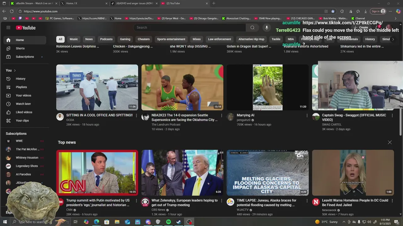This screenshot has height=226, width=403.
Task: Open Subscriptions in the sidebar
Action: [x=25, y=57]
